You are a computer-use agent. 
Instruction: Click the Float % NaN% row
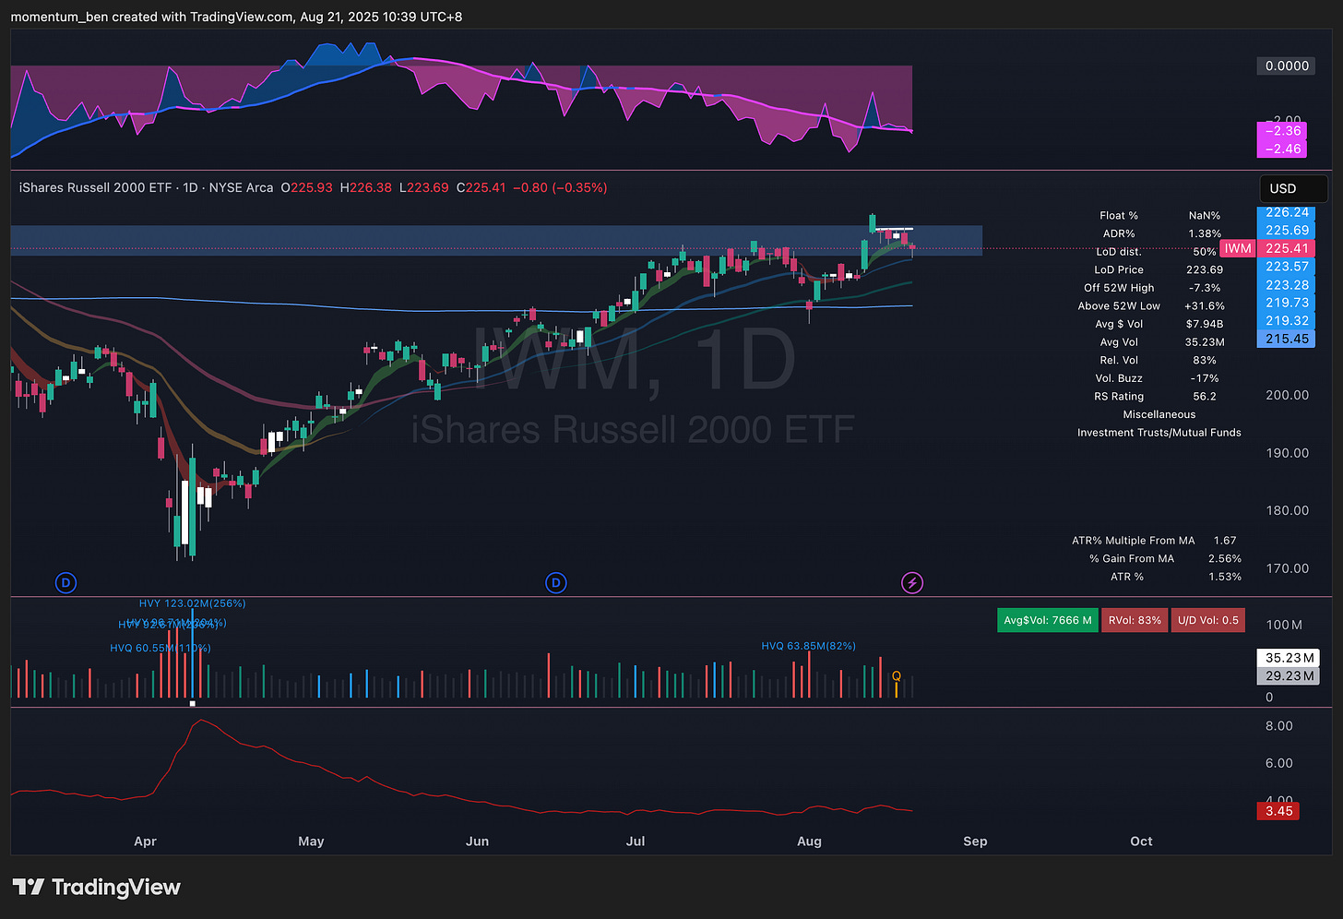point(1159,215)
